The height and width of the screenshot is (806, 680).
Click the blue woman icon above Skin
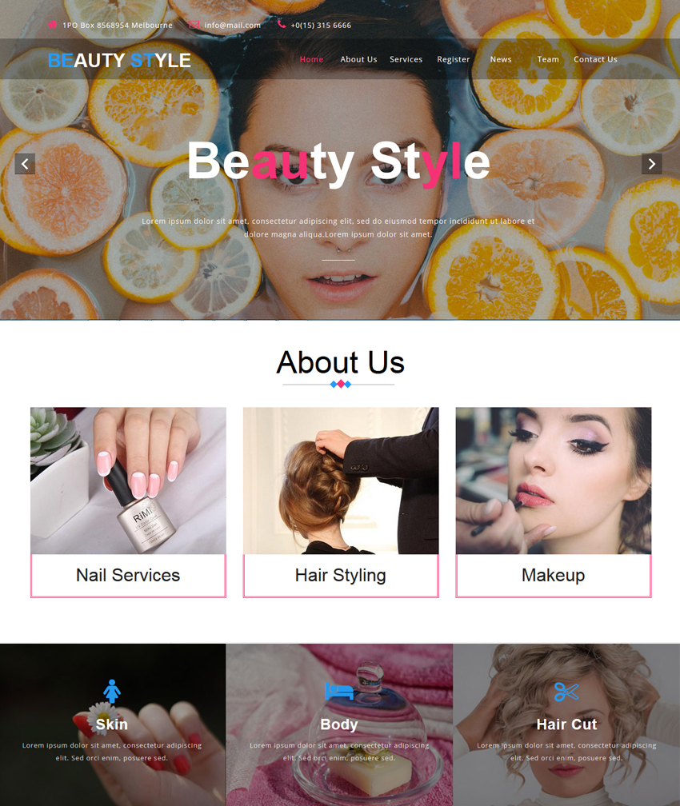click(112, 692)
